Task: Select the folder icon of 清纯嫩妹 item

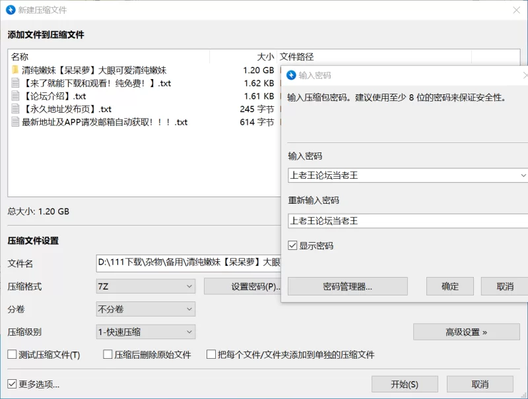Action: click(15, 70)
